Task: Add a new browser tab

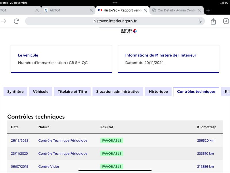Action: [x=208, y=10]
